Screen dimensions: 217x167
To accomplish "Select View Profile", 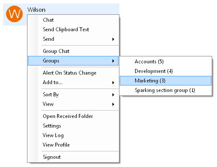I will pyautogui.click(x=73, y=145).
